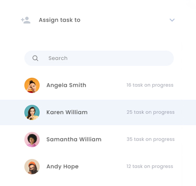The width and height of the screenshot is (196, 186).
Task: Collapse the Assign task to chevron
Action: tap(172, 20)
